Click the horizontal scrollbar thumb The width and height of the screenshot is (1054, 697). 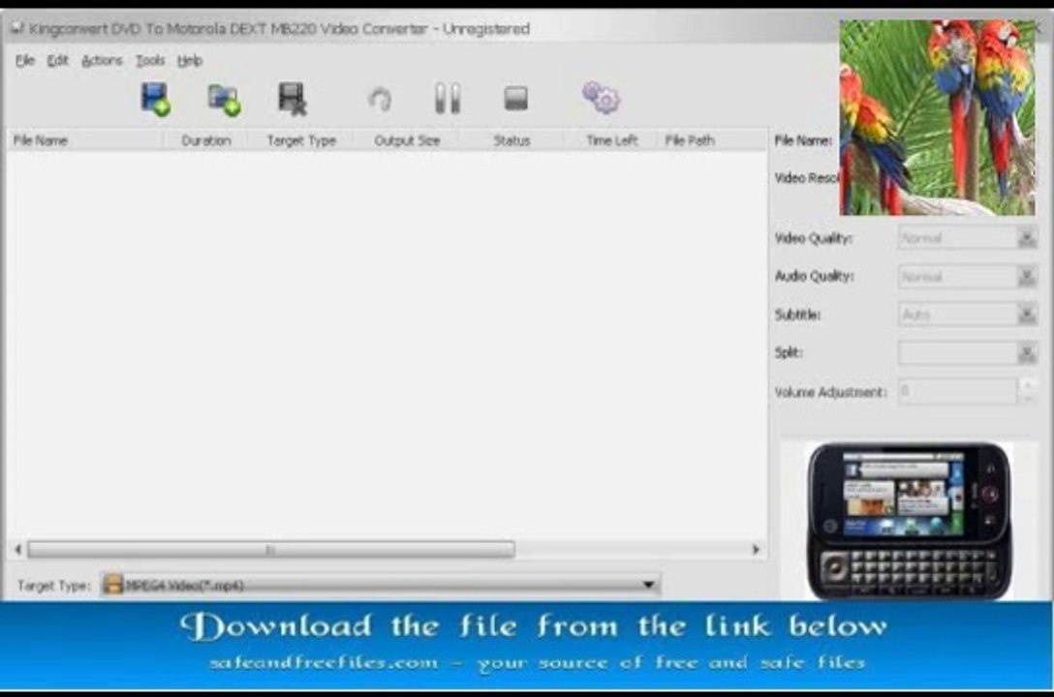coord(271,550)
